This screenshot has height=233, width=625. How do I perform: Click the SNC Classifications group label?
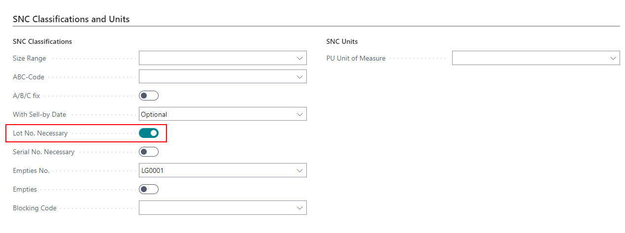pyautogui.click(x=42, y=41)
